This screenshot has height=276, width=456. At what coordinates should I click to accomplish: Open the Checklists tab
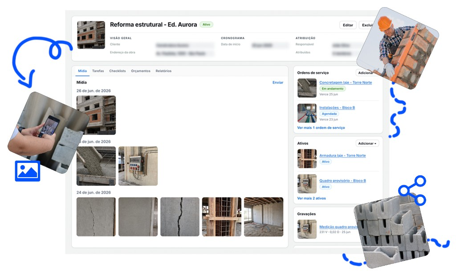[118, 71]
